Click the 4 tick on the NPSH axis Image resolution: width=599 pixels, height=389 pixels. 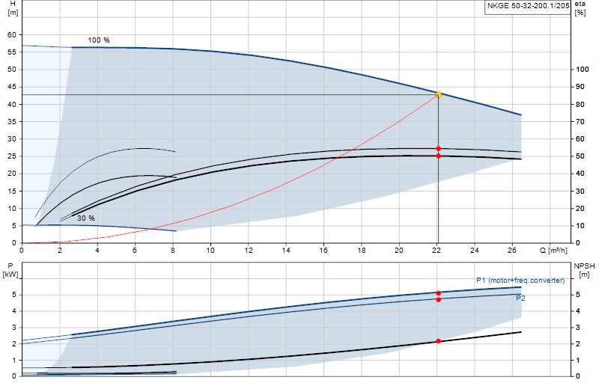[x=578, y=311]
